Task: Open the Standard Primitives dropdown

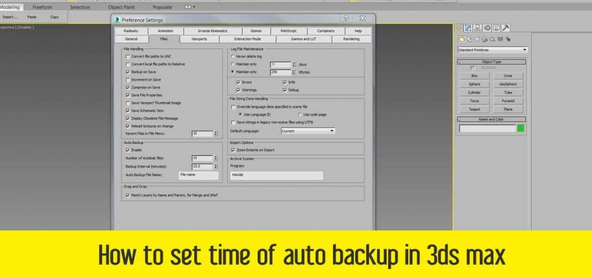Action: [x=492, y=50]
